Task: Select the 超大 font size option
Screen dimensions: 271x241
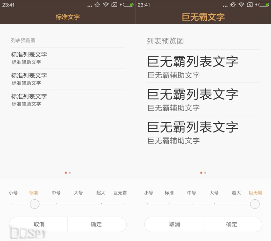Action: [x=101, y=193]
